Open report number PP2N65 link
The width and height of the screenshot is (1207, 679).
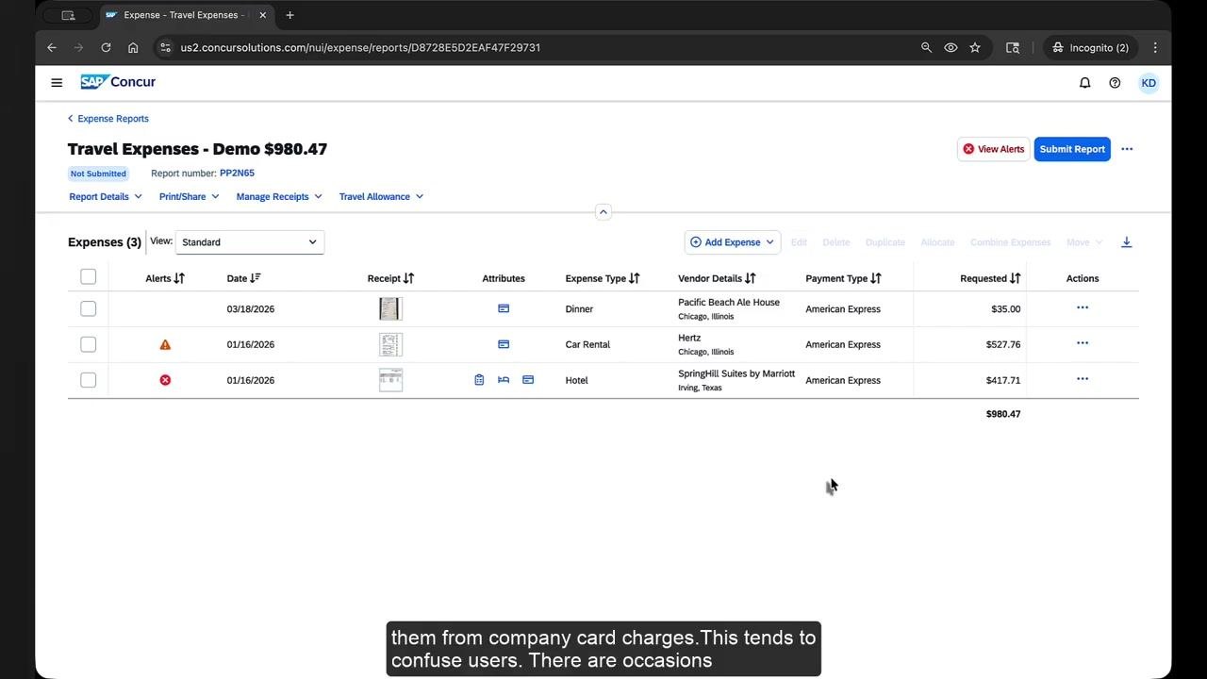[x=237, y=174]
